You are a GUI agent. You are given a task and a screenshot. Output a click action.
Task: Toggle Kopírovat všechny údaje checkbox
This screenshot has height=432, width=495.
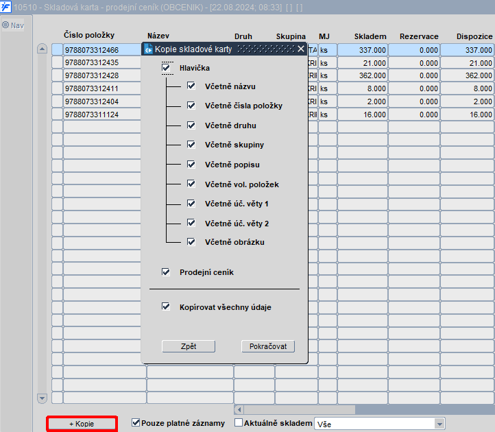[166, 307]
